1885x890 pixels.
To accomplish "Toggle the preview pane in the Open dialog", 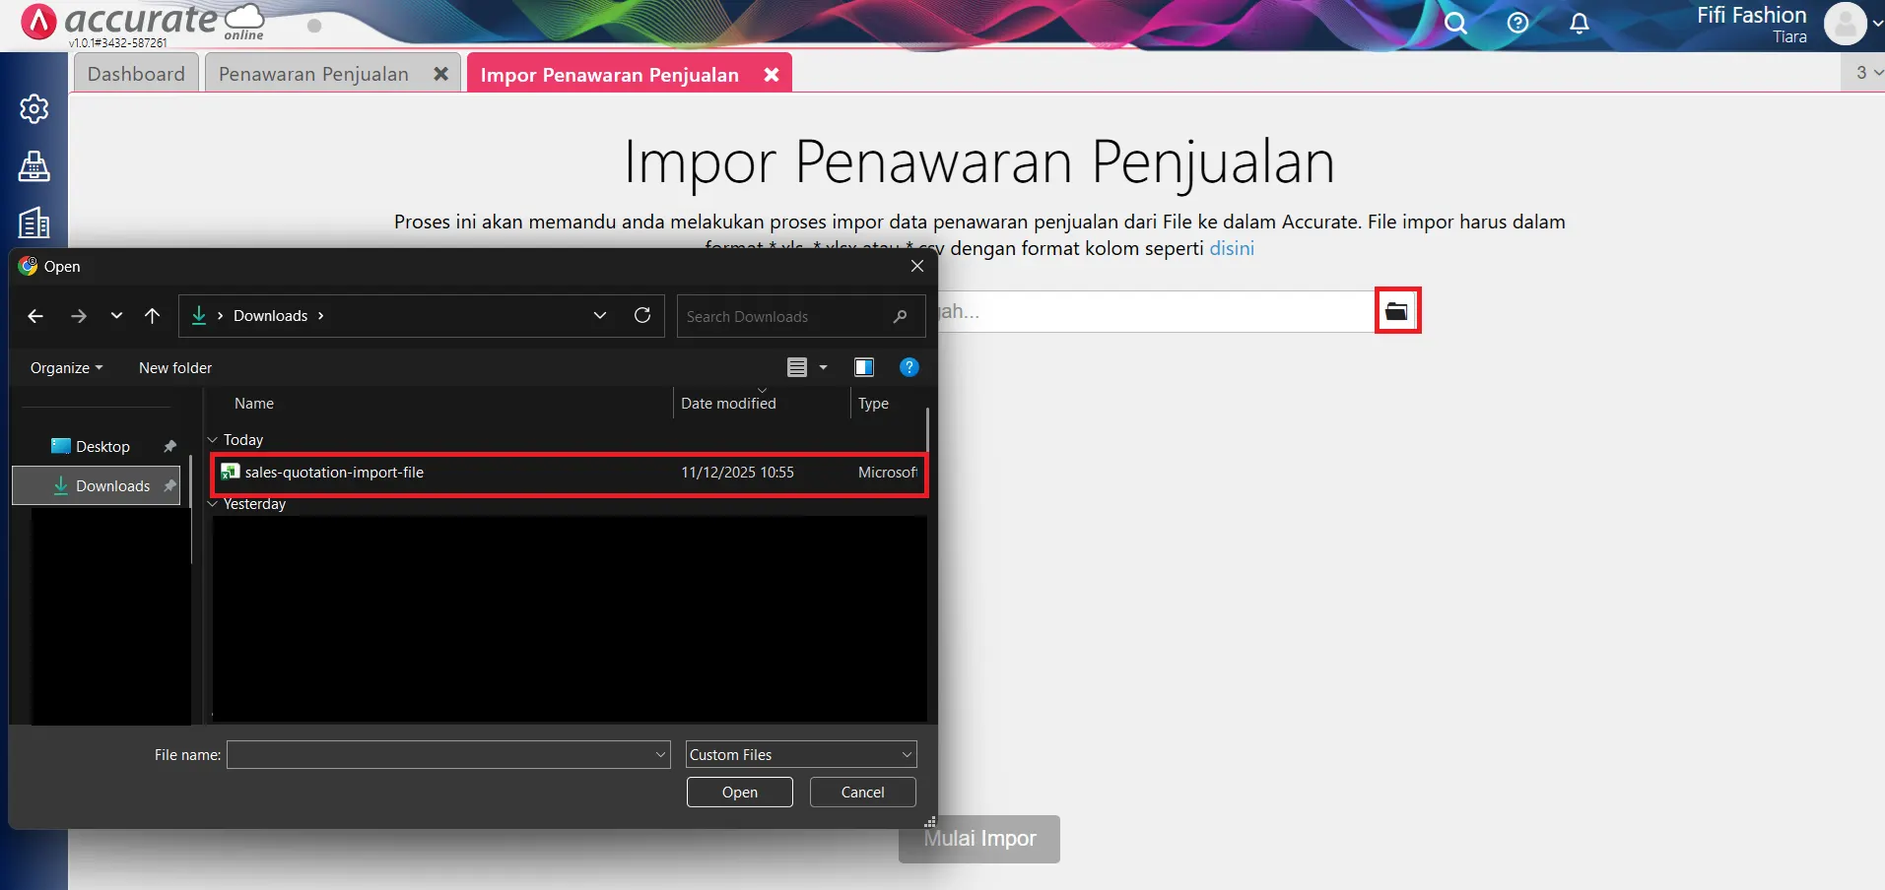I will 864,366.
